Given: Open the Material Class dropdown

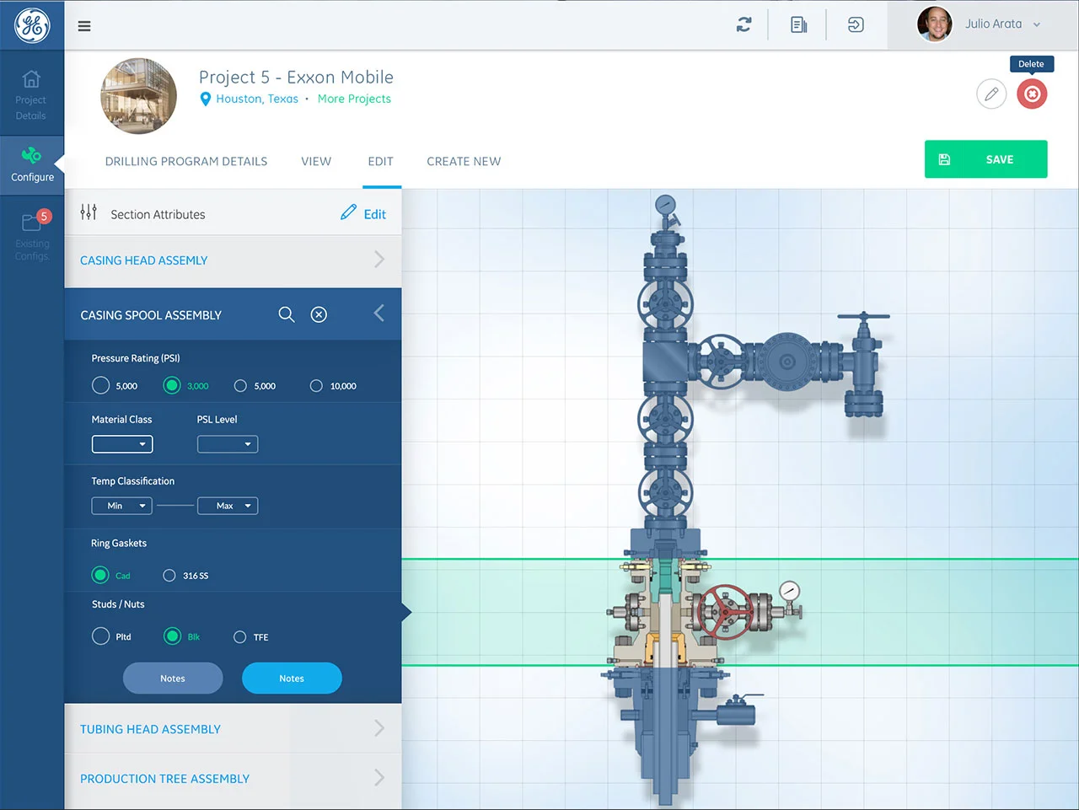Looking at the screenshot, I should pyautogui.click(x=122, y=444).
